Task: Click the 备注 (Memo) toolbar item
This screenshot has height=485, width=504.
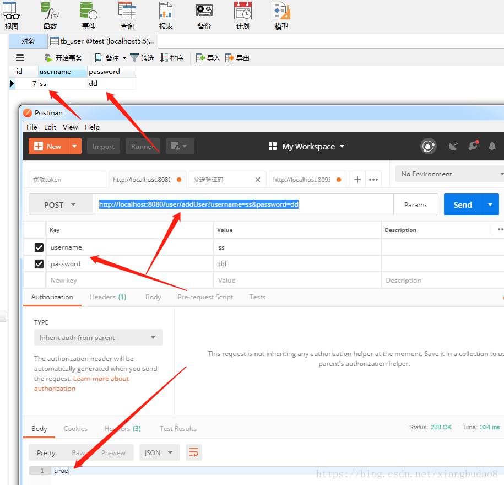Action: point(107,58)
